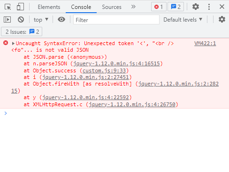This screenshot has height=172, width=229.
Task: Clear the console
Action: click(21, 20)
